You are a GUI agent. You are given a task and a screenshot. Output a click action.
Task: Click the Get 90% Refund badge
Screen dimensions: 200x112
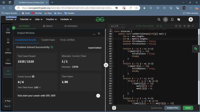tap(11, 17)
